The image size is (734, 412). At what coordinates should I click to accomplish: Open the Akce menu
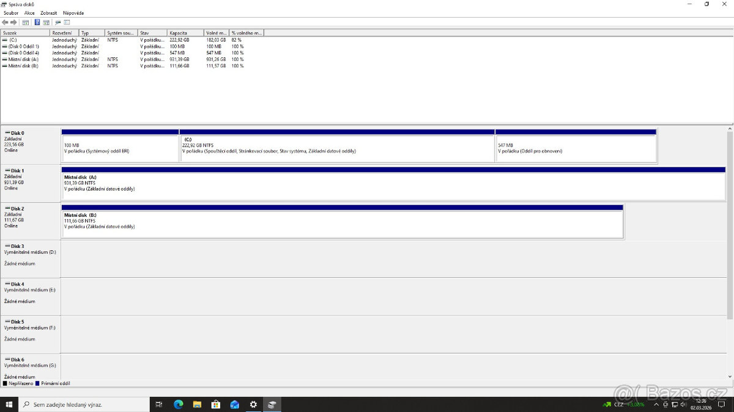(29, 13)
